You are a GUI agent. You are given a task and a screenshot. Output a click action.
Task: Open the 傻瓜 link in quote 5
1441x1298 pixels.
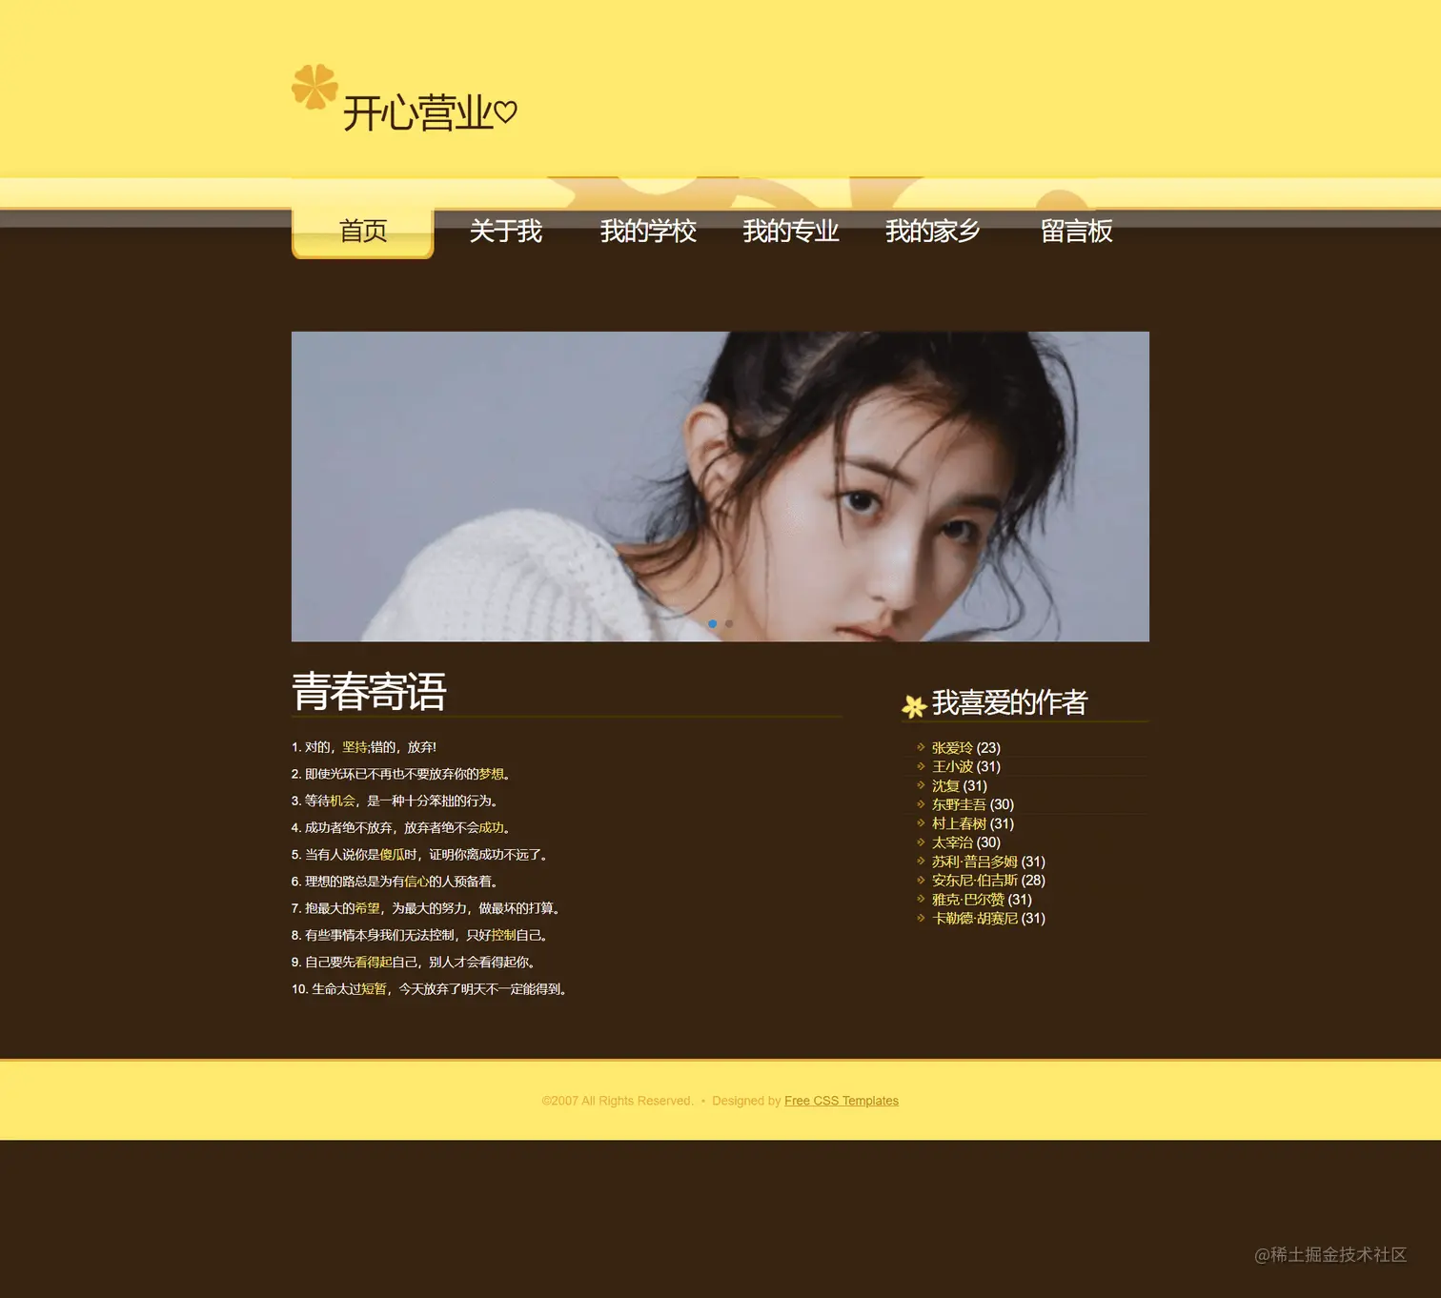pyautogui.click(x=392, y=855)
